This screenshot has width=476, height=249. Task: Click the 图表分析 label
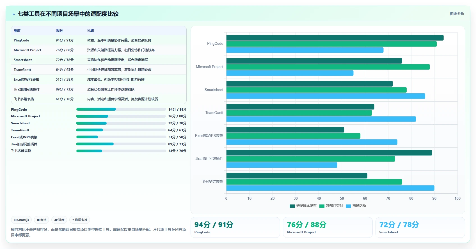click(x=457, y=13)
